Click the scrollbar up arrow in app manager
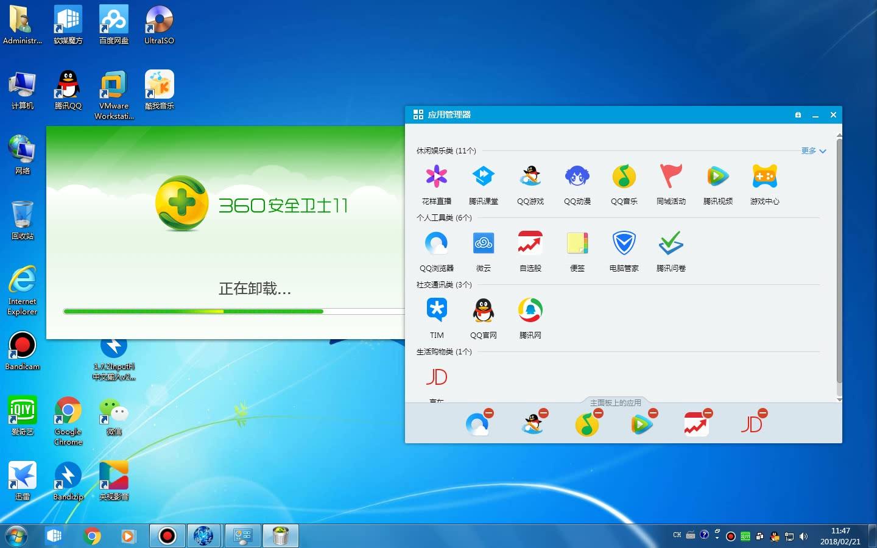Screen dimensions: 877x548 point(839,135)
